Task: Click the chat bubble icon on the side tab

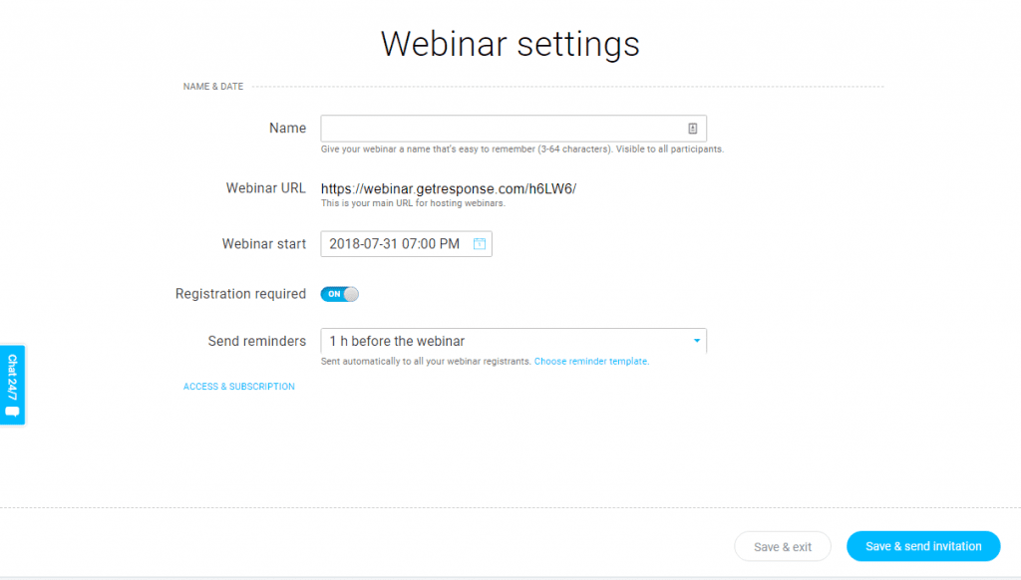Action: (12, 412)
